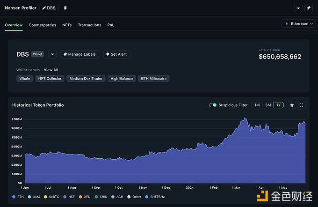Click the Manage Labels button
318x207 pixels.
pyautogui.click(x=79, y=54)
